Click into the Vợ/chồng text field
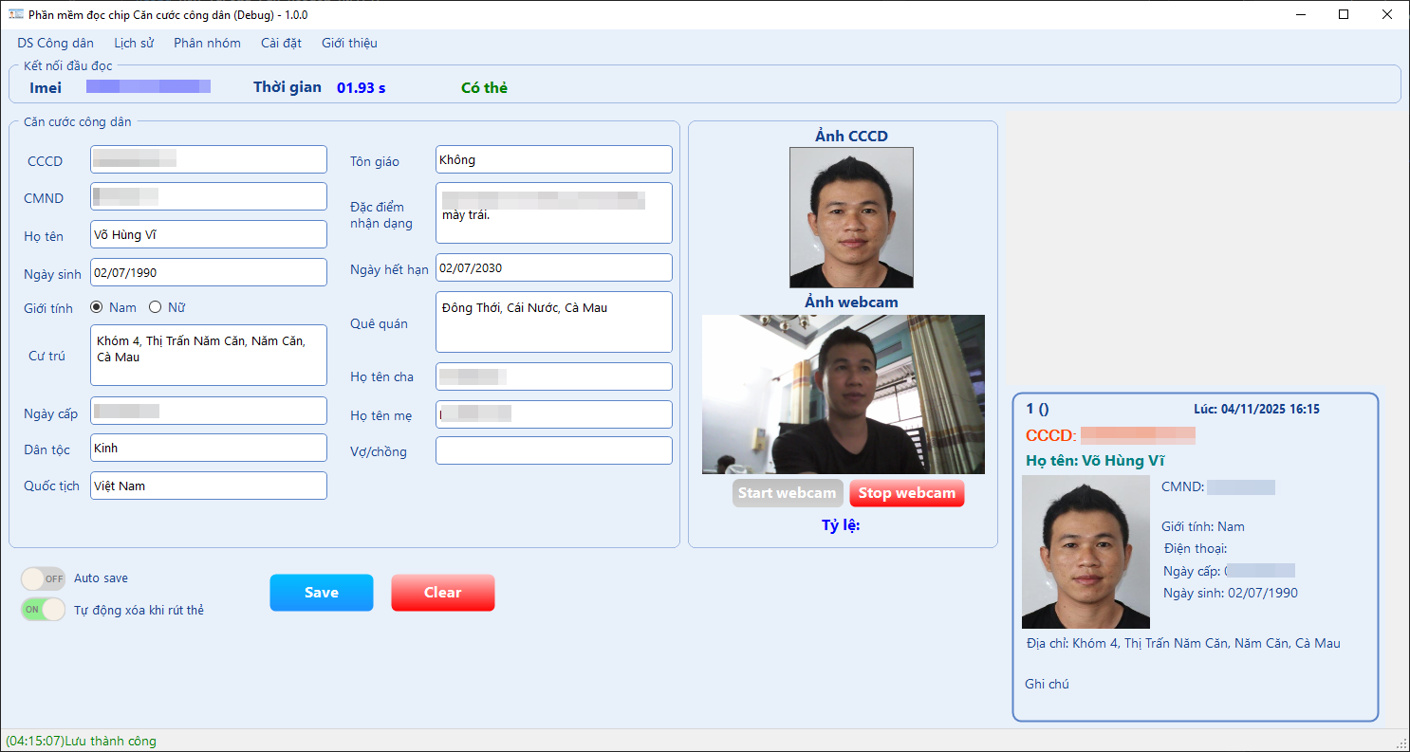1410x752 pixels. click(x=553, y=450)
